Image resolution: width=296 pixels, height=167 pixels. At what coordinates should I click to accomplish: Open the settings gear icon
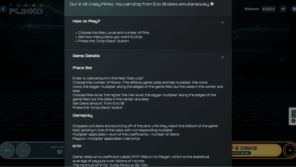(x=294, y=9)
